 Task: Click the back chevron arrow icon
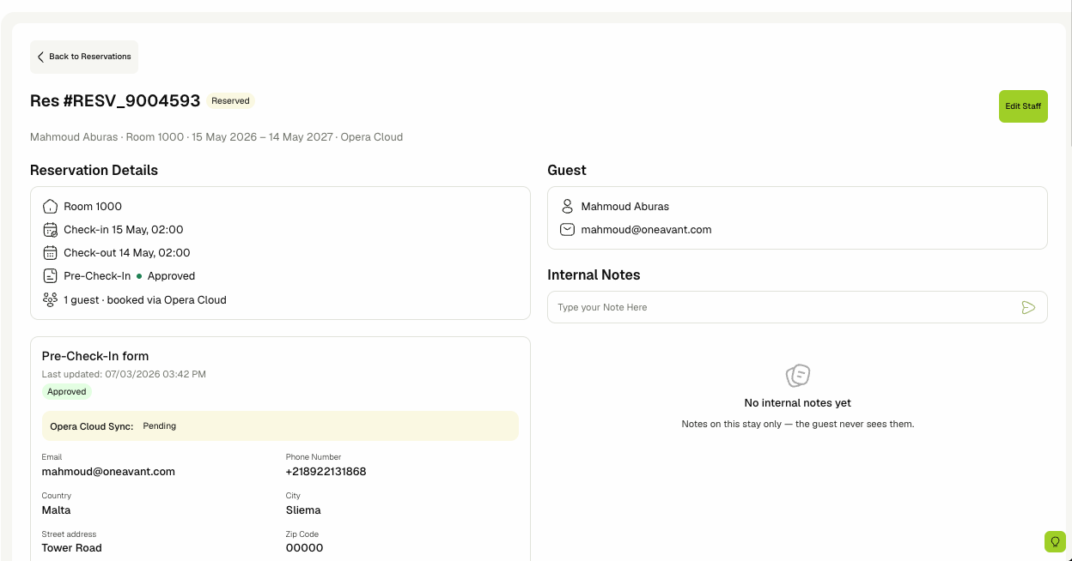(40, 57)
